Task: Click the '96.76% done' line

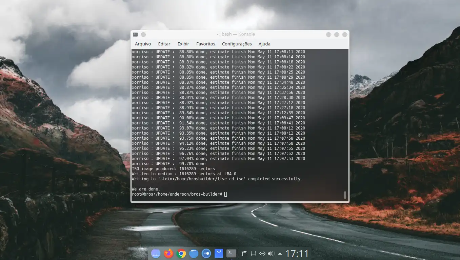Action: point(218,154)
